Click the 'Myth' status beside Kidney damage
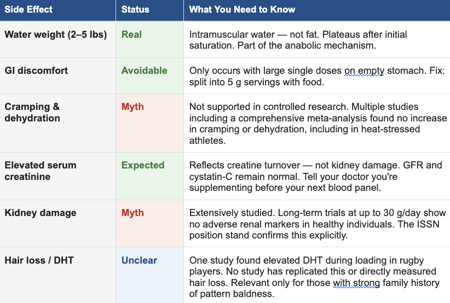The image size is (450, 303). pyautogui.click(x=132, y=213)
